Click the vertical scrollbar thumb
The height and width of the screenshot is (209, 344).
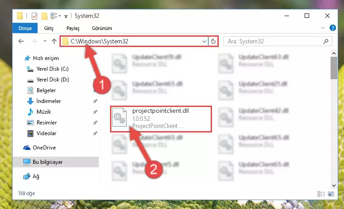click(334, 68)
